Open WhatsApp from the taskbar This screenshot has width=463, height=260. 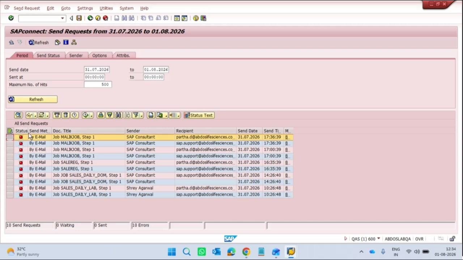[201, 252]
